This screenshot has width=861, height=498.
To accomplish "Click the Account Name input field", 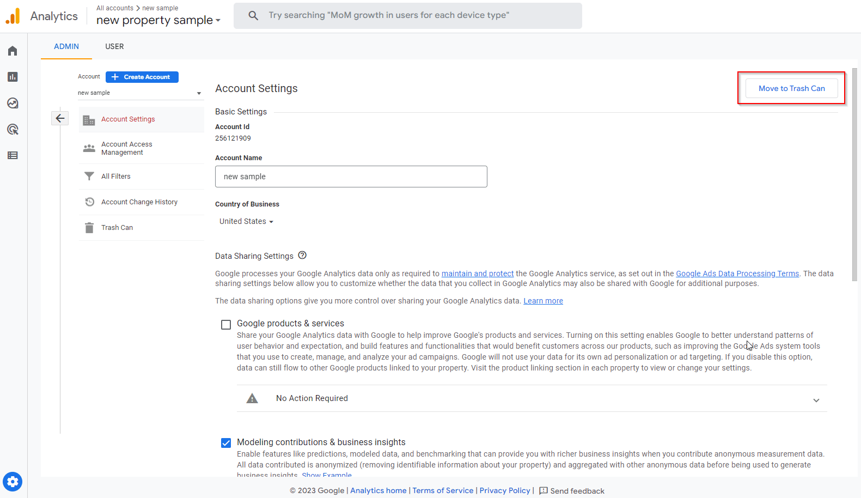I will coord(351,177).
